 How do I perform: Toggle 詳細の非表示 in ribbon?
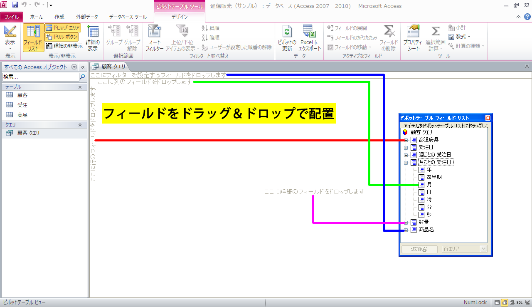pos(64,46)
